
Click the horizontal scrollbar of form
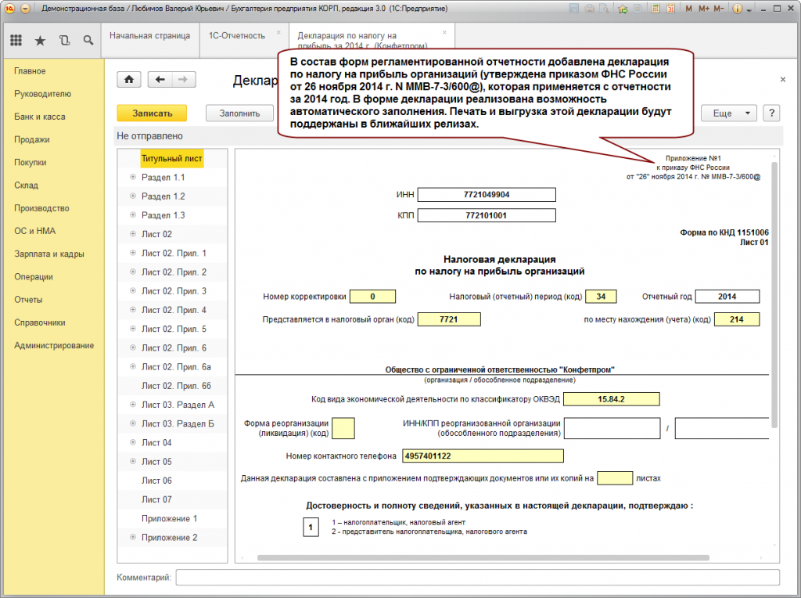(x=483, y=557)
